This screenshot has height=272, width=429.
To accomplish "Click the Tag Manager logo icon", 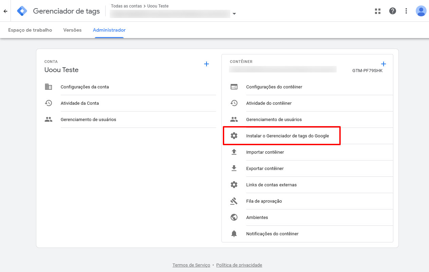I will point(22,11).
